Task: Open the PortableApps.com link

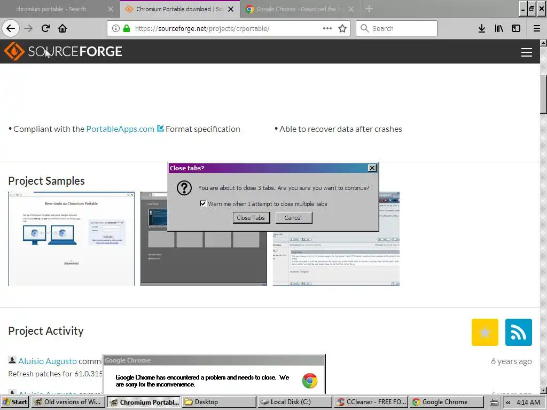Action: (120, 129)
